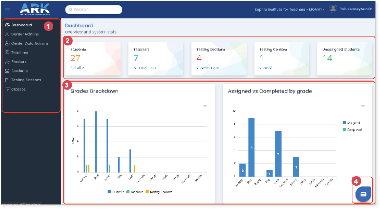380x209 pixels.
Task: Click View Sections link on Testing Sections card
Action: pos(208,68)
